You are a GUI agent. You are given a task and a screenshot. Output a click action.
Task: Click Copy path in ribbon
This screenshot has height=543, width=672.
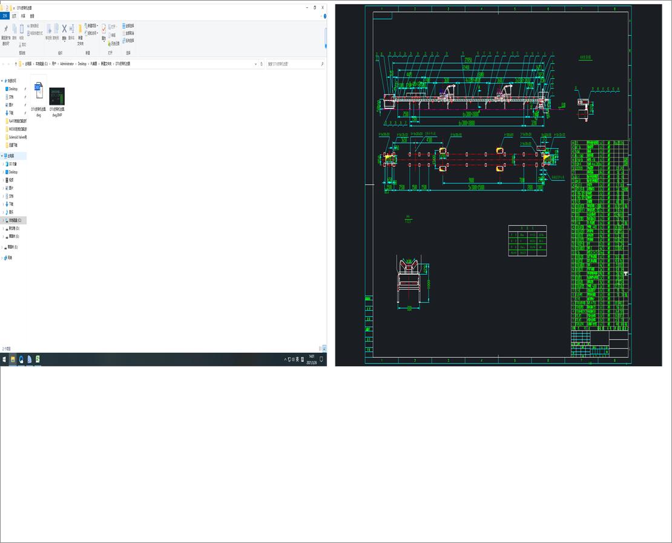point(35,26)
